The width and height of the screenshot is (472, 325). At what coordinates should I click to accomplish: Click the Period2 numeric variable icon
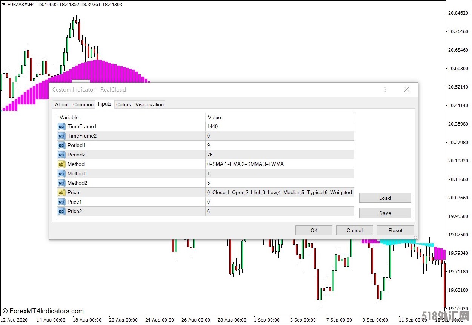pyautogui.click(x=61, y=155)
